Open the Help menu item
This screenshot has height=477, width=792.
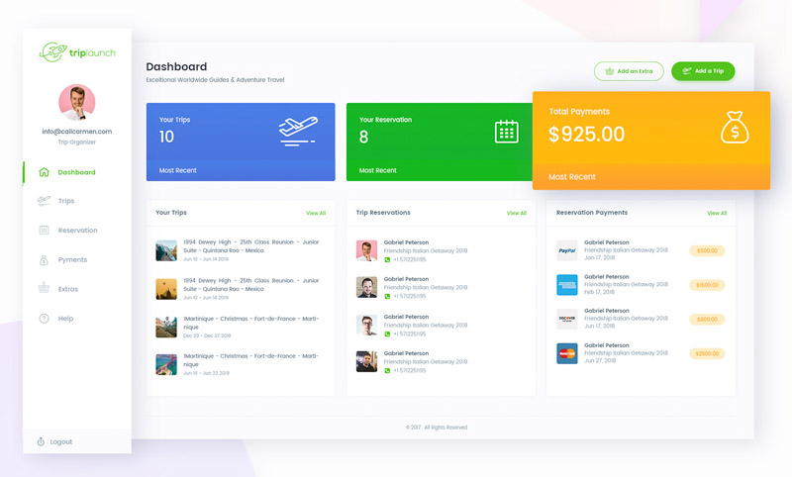pos(65,319)
